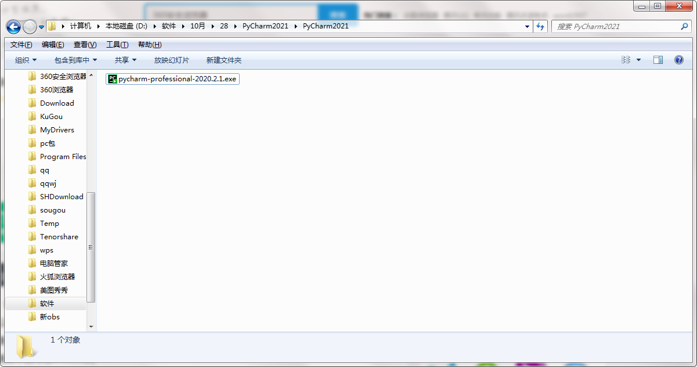Expand the arrow after 10月 in breadcrumb

coord(212,26)
